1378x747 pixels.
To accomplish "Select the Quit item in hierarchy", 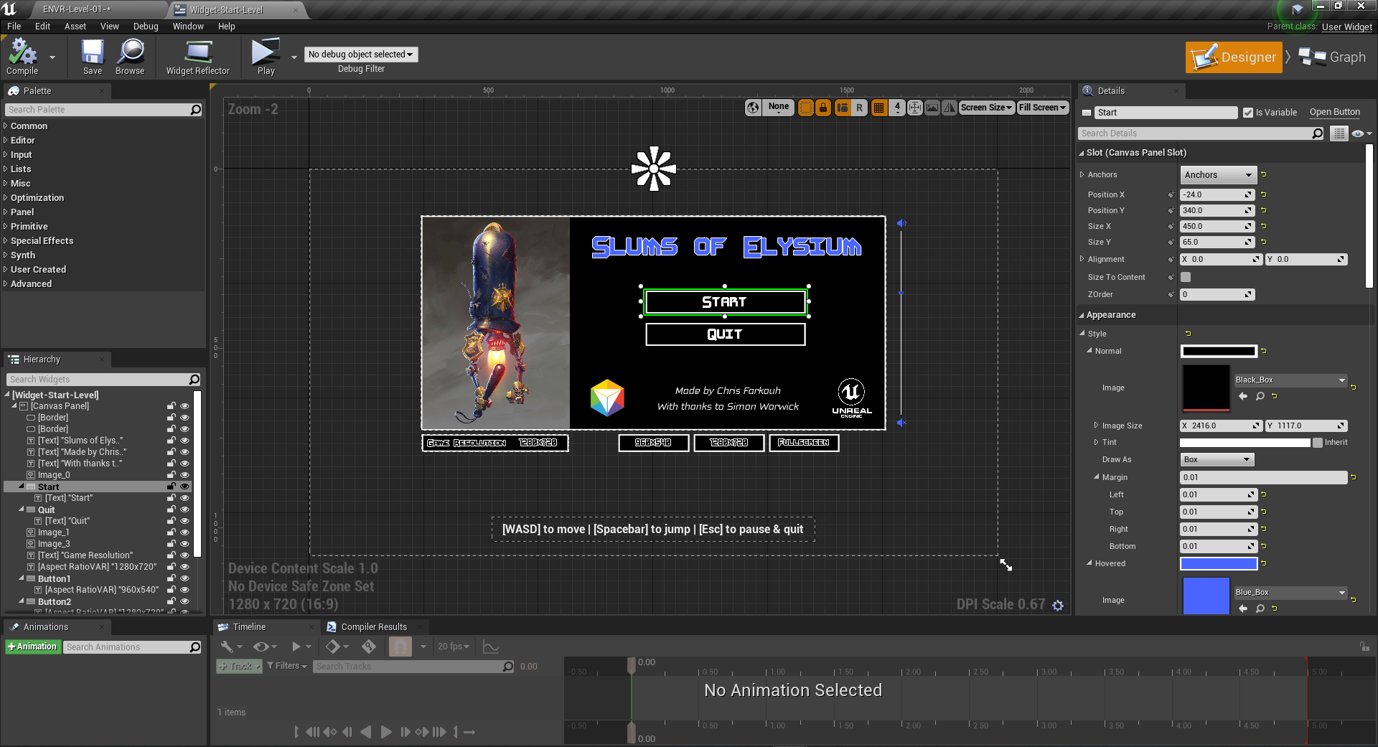I will [x=46, y=510].
